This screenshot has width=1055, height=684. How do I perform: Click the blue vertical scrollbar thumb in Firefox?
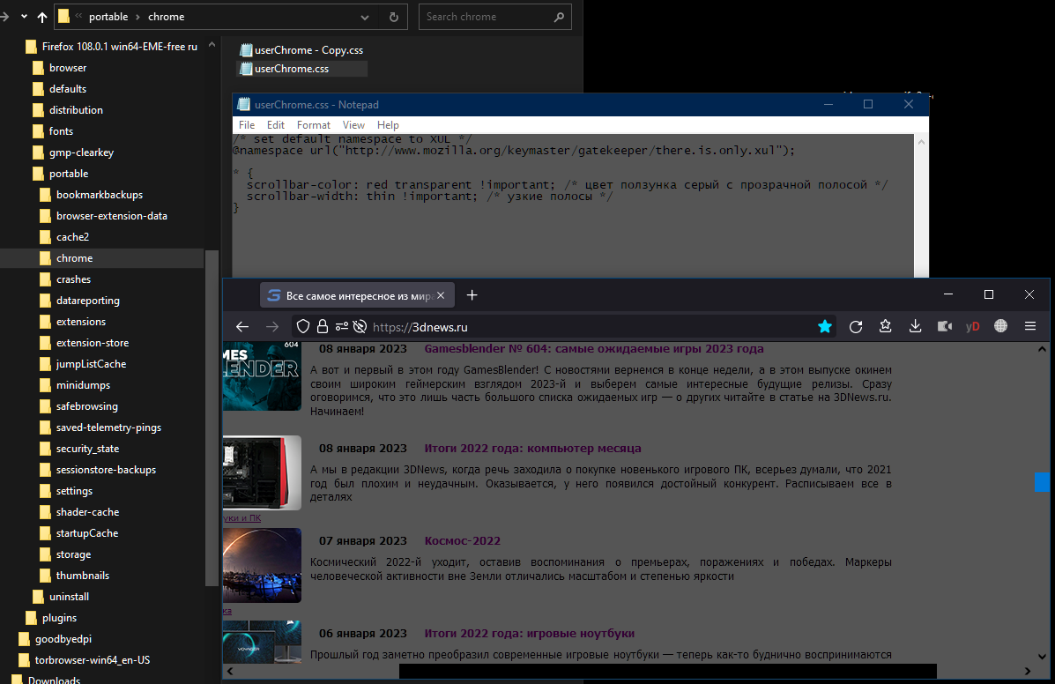click(1042, 482)
